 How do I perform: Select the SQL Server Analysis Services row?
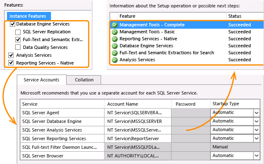140,130
